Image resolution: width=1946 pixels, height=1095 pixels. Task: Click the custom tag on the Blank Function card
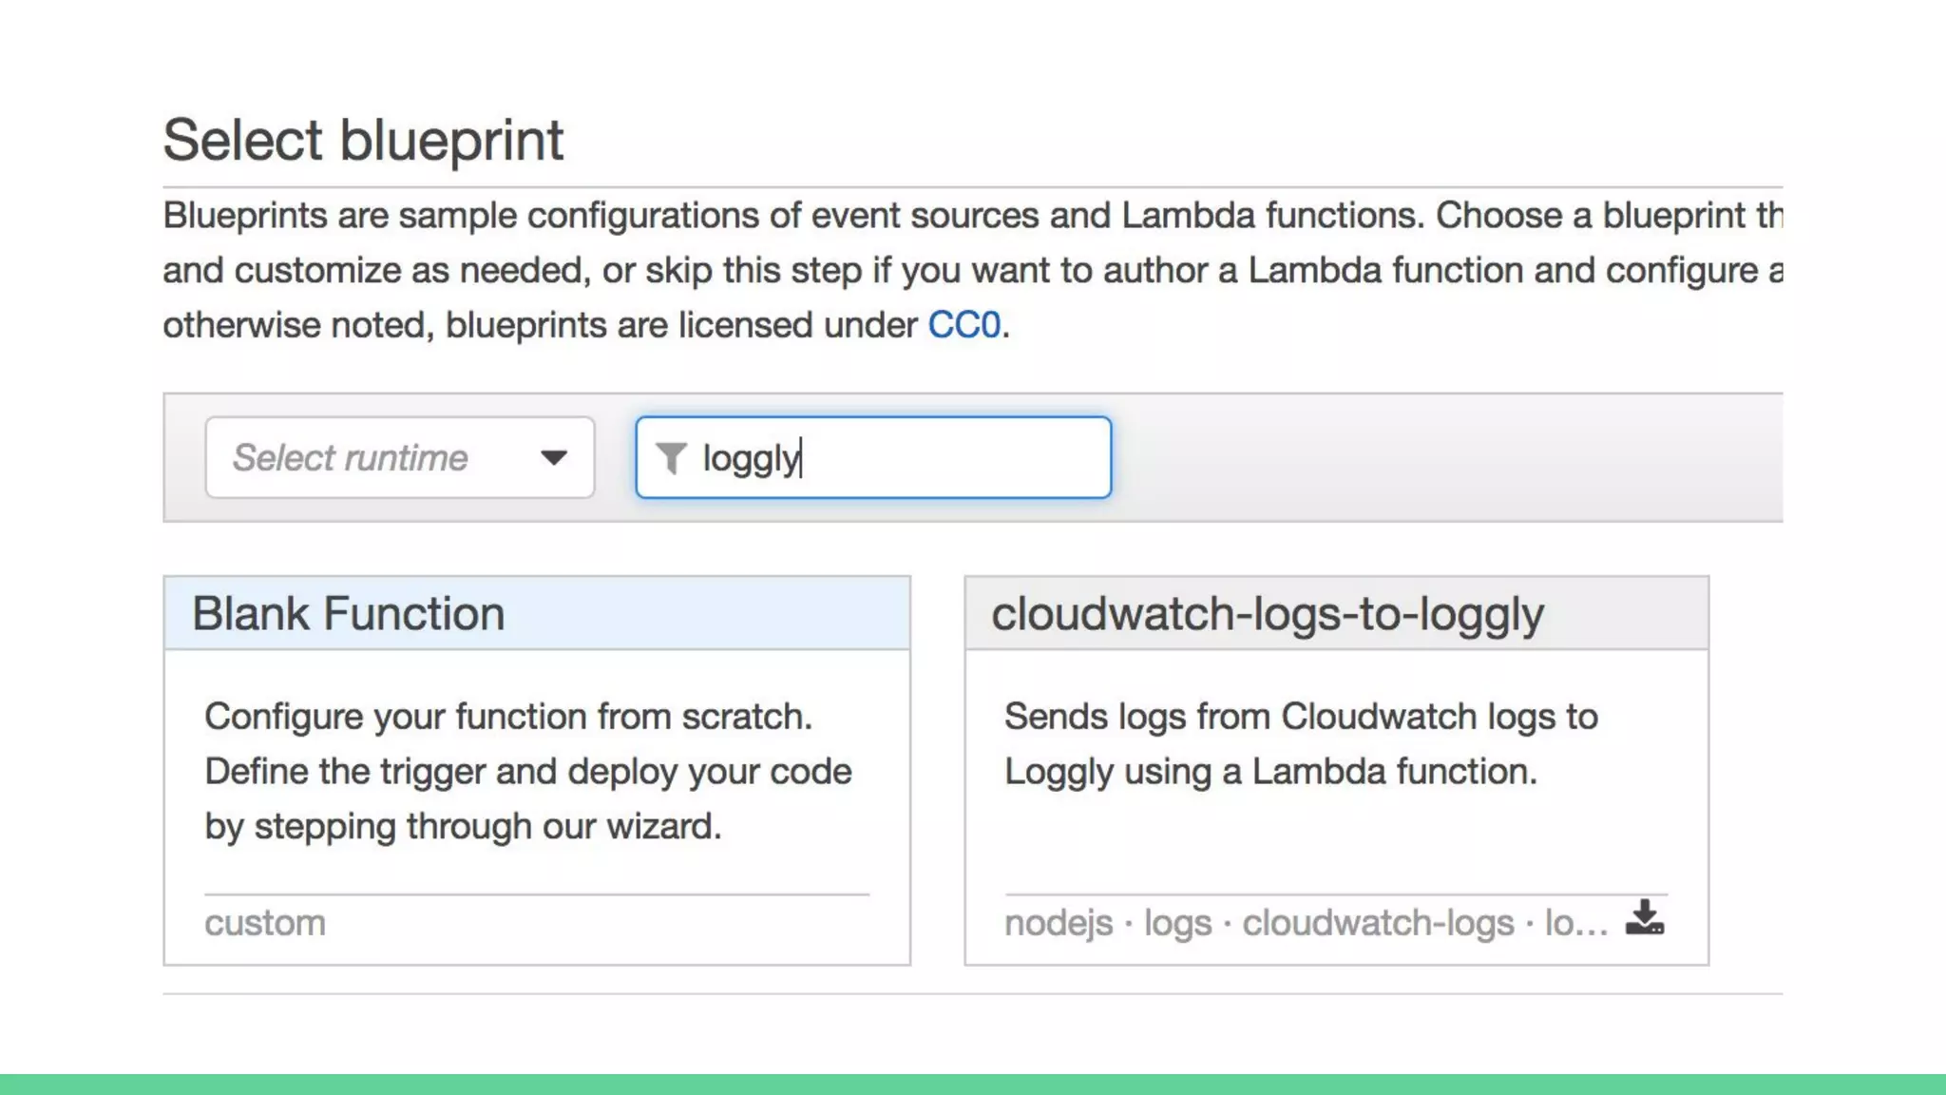[x=265, y=923]
